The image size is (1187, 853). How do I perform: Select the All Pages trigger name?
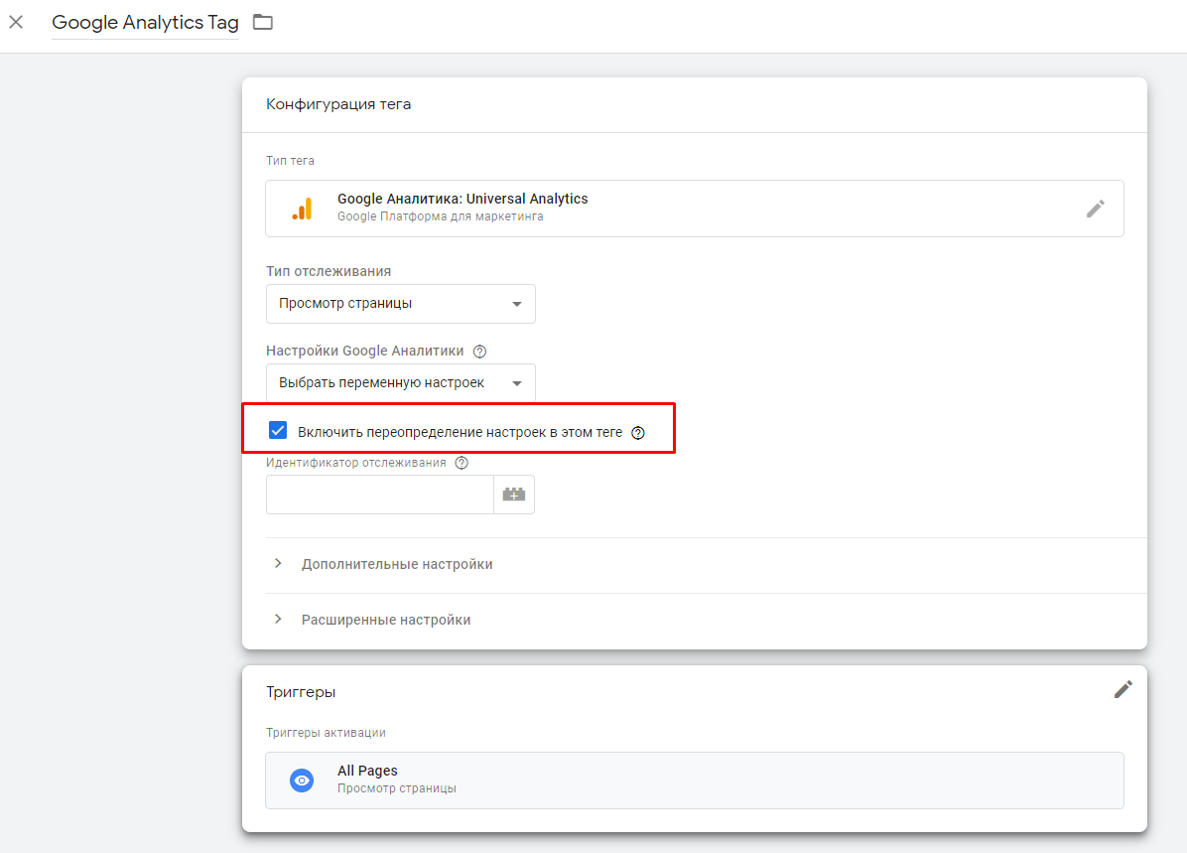click(367, 771)
